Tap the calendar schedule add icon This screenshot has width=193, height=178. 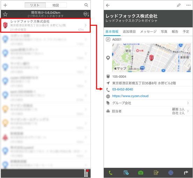pyautogui.click(x=126, y=172)
